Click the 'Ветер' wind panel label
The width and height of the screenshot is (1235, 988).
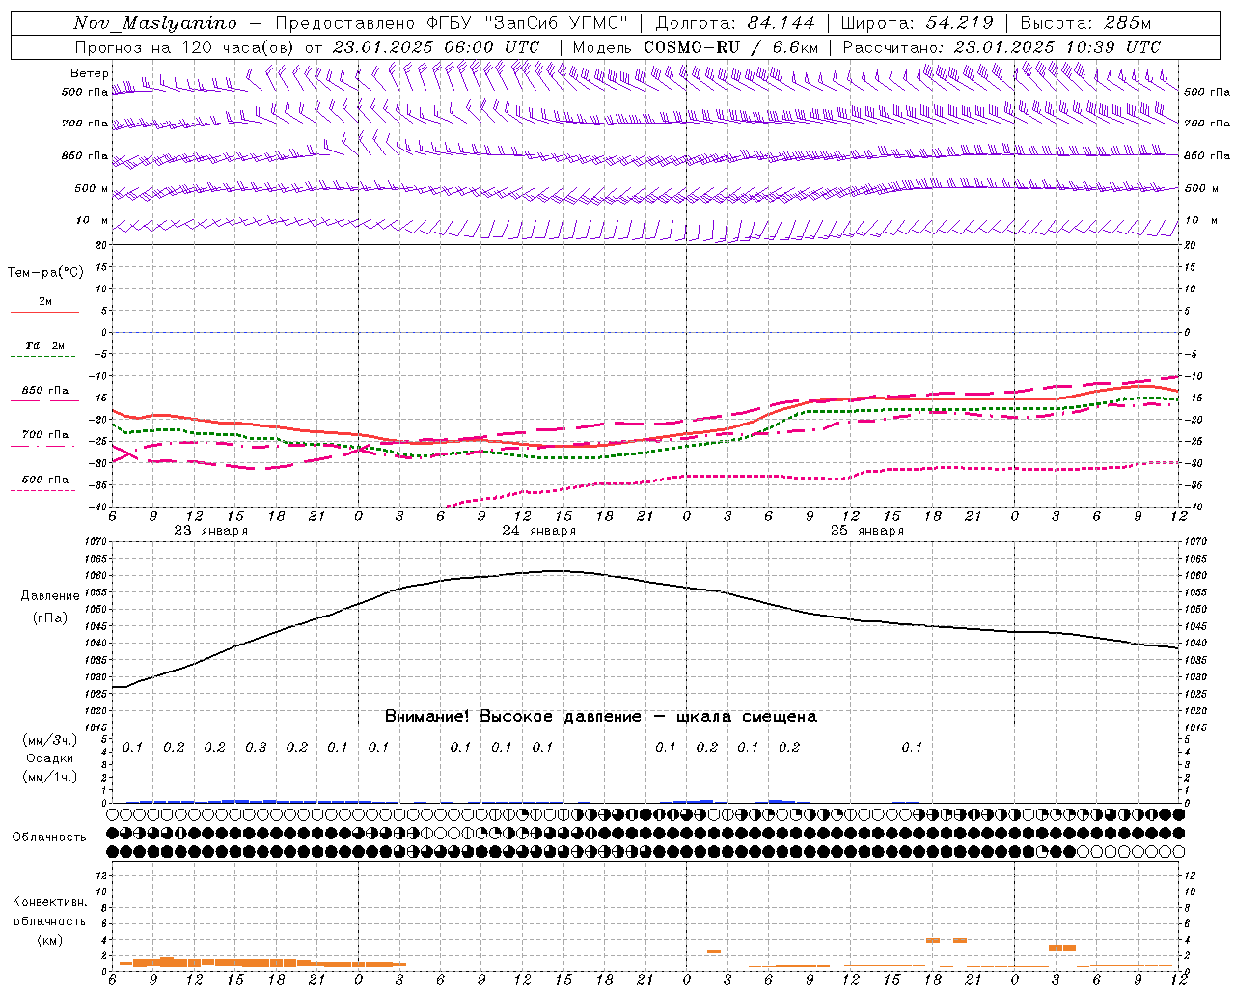[90, 73]
